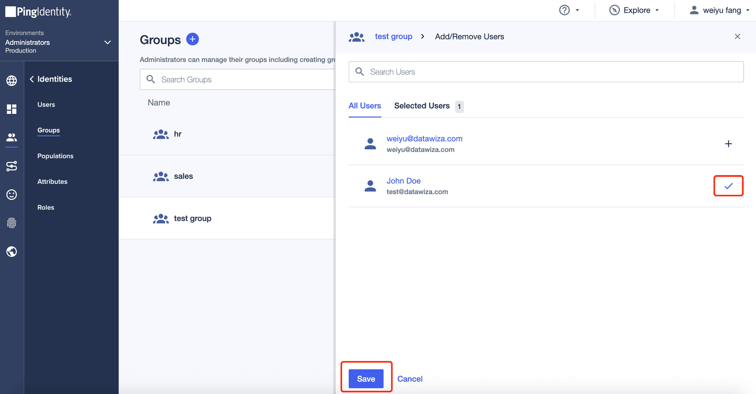The width and height of the screenshot is (756, 394).
Task: Open the Explore dropdown arrow
Action: (x=657, y=10)
